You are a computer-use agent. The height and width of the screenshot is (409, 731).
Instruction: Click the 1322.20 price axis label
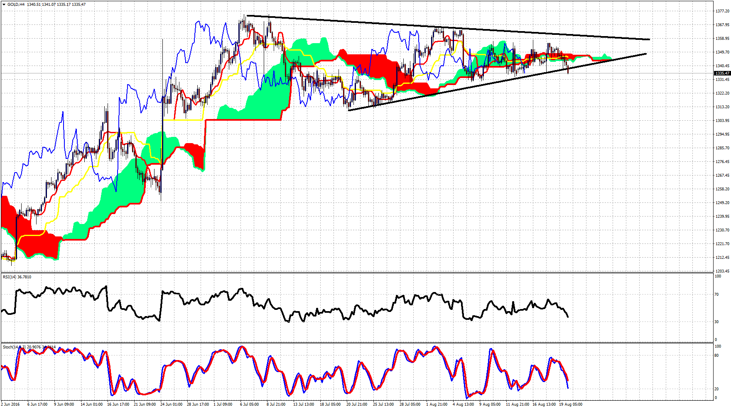click(x=722, y=93)
